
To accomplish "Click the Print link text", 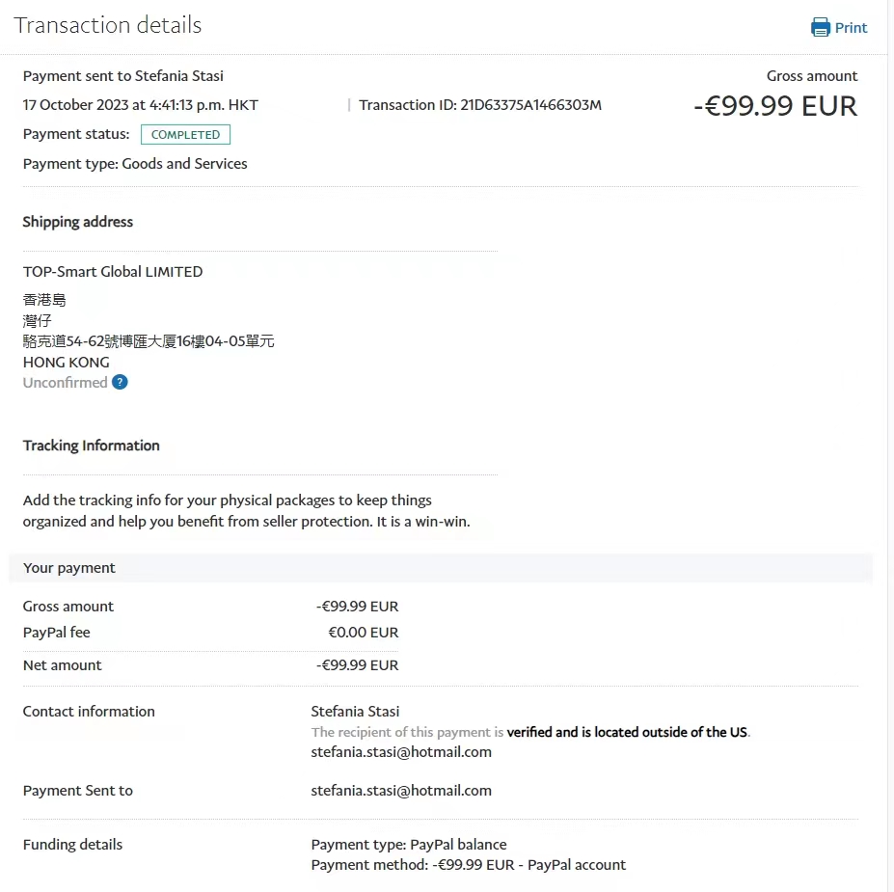I will coord(852,28).
